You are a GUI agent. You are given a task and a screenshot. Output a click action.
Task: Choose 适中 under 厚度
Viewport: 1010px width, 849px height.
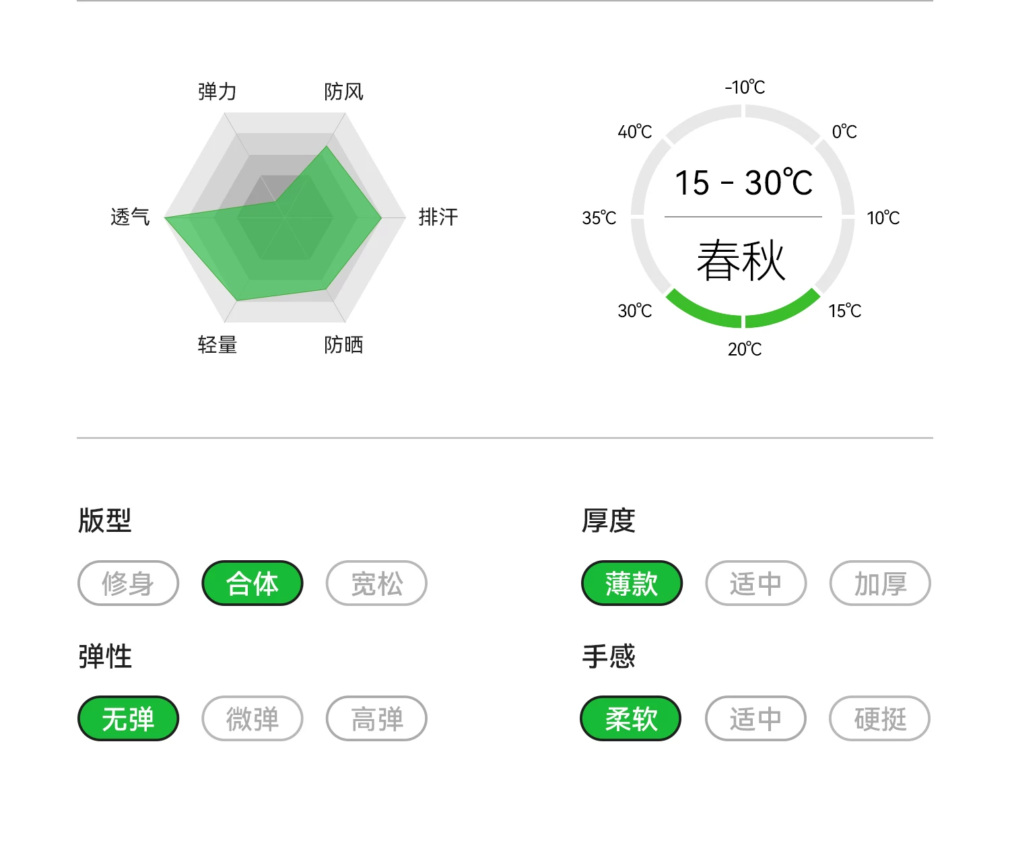755,583
